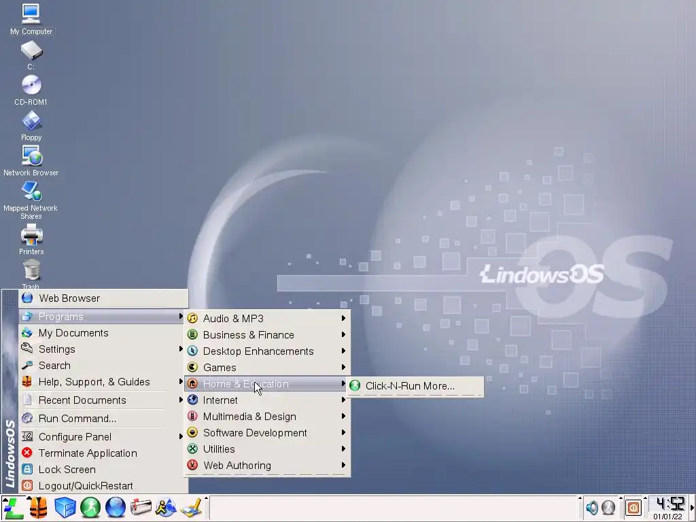Open Click-N-Run More... submenu entry
Image resolution: width=696 pixels, height=522 pixels.
coord(415,386)
